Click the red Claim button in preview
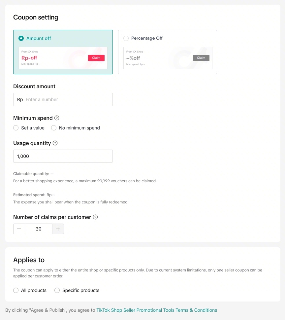The image size is (285, 320). [x=96, y=58]
